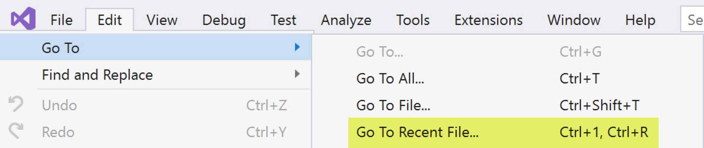Close the open Edit menu
704x148 pixels.
pyautogui.click(x=110, y=20)
